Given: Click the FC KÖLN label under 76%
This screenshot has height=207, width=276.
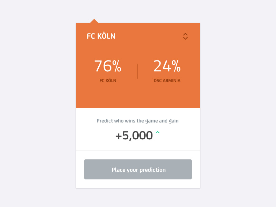Looking at the screenshot, I should pos(108,81).
